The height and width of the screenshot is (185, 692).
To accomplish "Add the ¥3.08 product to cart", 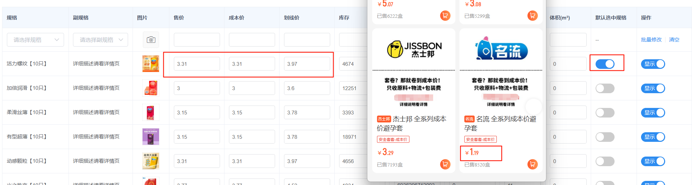I will 533,15.
